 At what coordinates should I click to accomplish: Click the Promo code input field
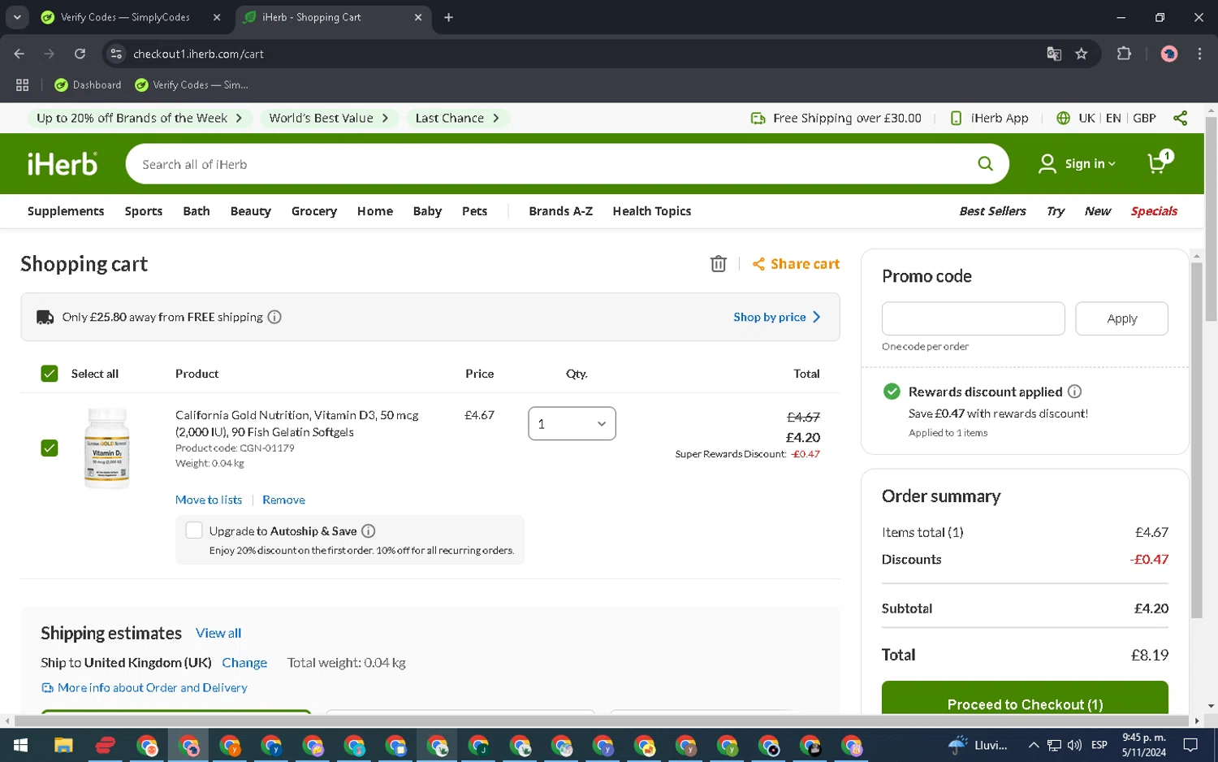[x=973, y=318]
